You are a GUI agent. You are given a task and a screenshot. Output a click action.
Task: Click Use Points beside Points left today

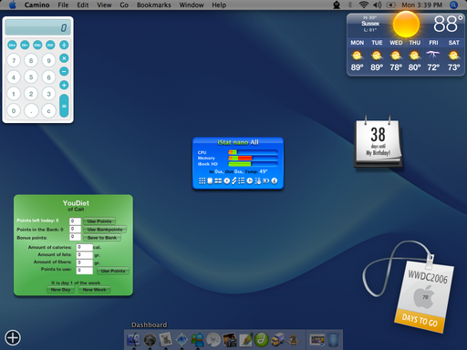click(x=99, y=221)
